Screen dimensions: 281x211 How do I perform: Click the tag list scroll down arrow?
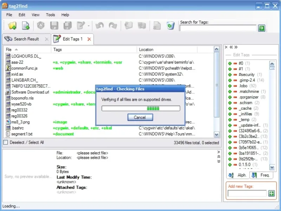pyautogui.click(x=272, y=168)
